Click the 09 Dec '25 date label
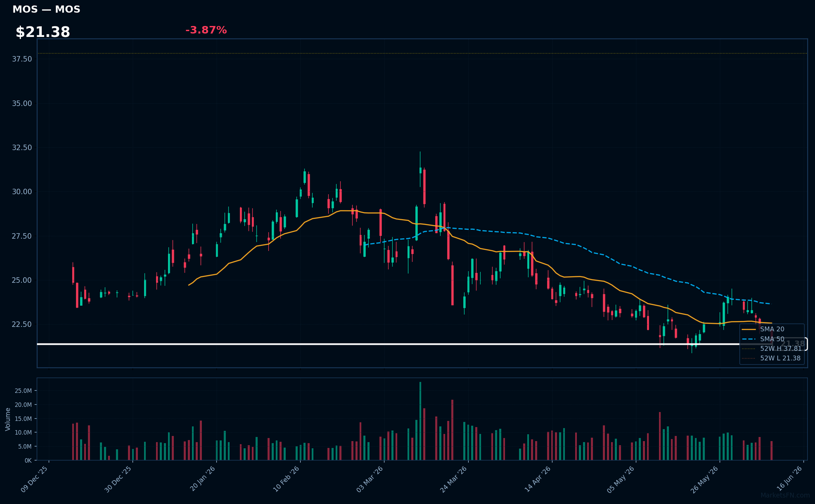The width and height of the screenshot is (815, 504). click(x=34, y=479)
